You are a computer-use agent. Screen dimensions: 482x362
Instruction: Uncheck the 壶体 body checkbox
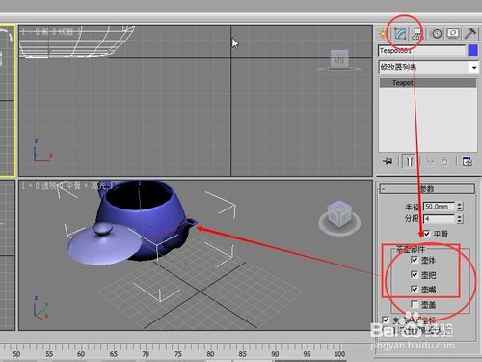point(415,260)
